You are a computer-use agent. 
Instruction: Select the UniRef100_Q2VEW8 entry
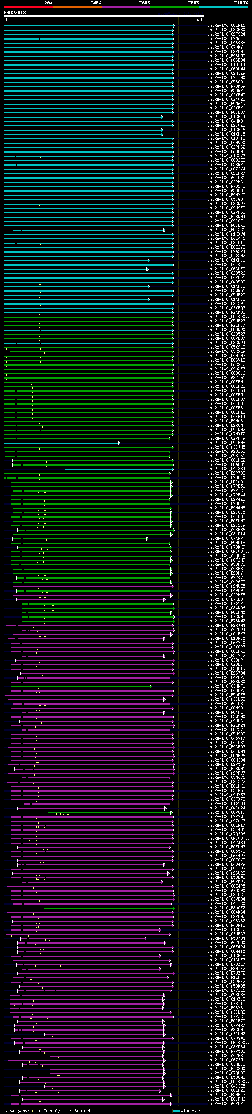pos(226,52)
